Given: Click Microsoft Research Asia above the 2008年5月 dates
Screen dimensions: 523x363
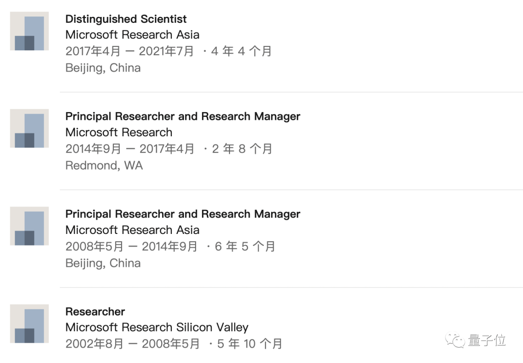Looking at the screenshot, I should [132, 230].
